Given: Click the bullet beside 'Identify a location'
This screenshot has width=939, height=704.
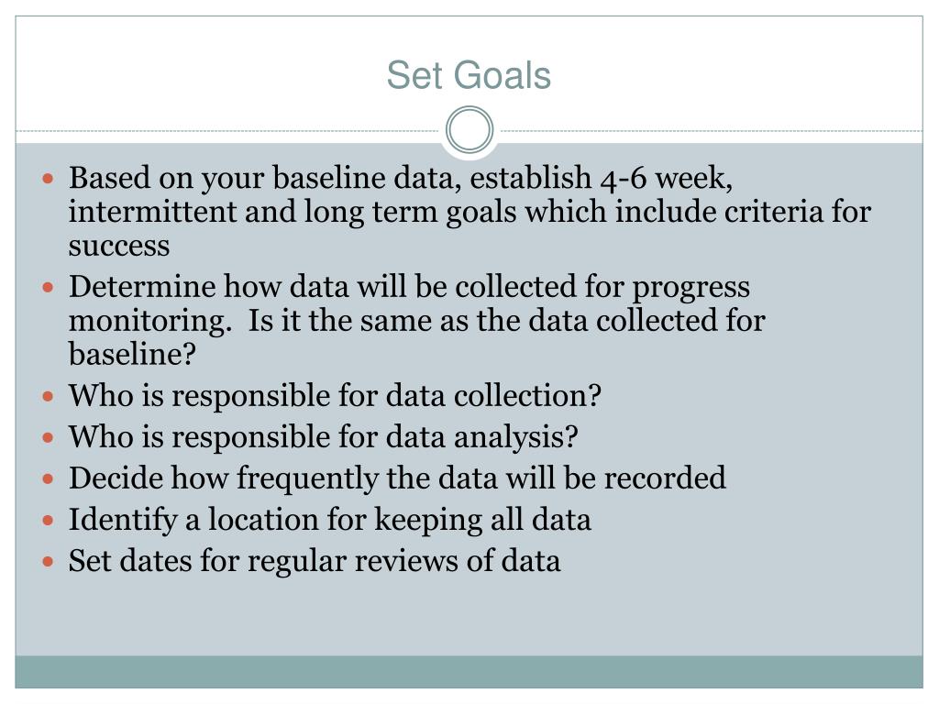Looking at the screenshot, I should click(49, 521).
